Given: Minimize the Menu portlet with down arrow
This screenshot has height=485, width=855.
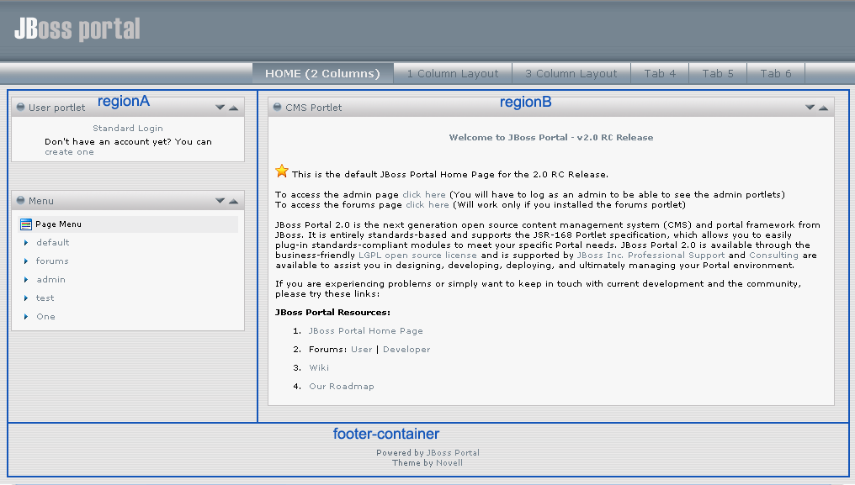Looking at the screenshot, I should (x=220, y=201).
